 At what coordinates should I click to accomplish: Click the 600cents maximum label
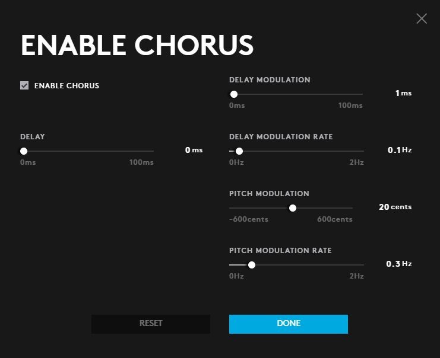click(334, 220)
